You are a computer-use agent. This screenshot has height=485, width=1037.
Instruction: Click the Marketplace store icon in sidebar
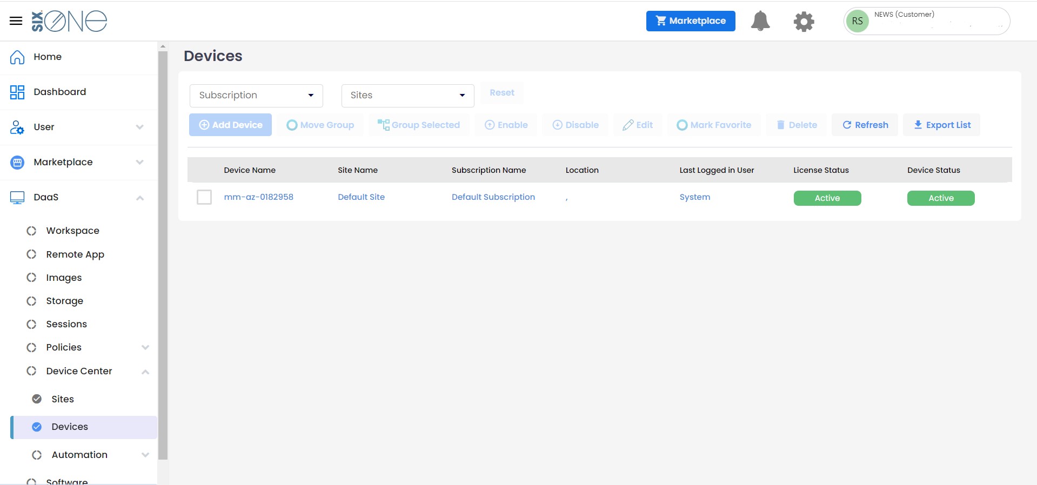(17, 162)
